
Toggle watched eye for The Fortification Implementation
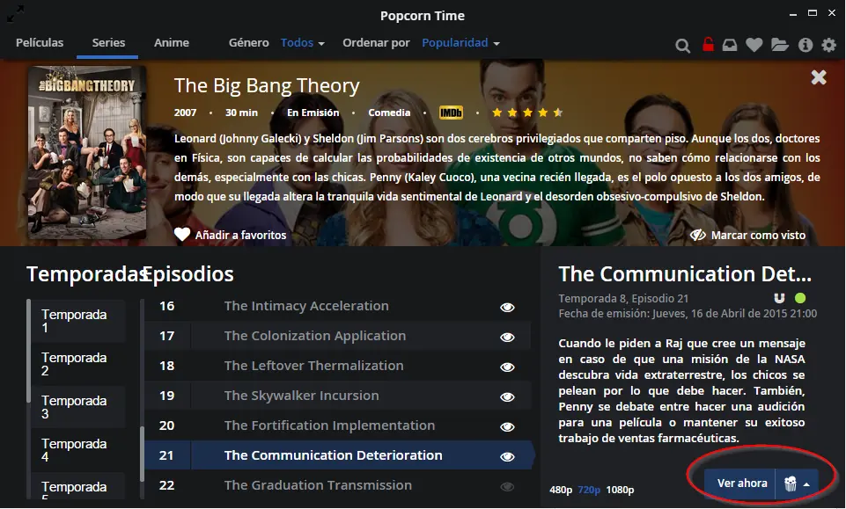[507, 426]
